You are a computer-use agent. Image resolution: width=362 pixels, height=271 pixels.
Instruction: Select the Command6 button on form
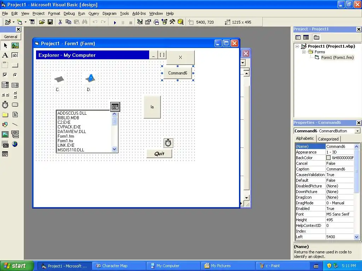click(177, 73)
